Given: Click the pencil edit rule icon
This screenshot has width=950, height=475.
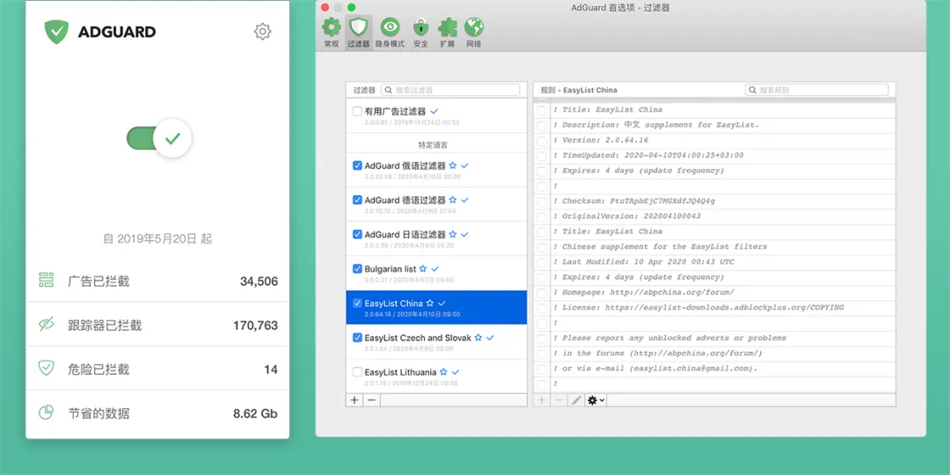Looking at the screenshot, I should tap(575, 400).
